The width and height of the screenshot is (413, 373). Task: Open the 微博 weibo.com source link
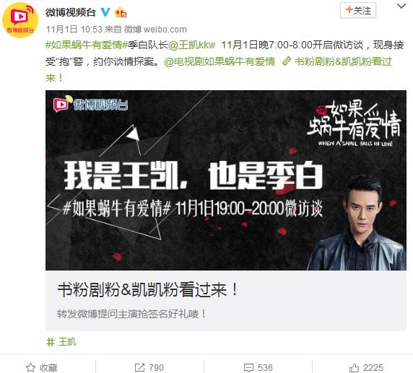tap(156, 29)
